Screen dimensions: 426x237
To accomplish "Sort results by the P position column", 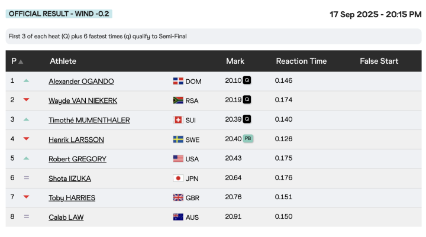I will point(17,61).
